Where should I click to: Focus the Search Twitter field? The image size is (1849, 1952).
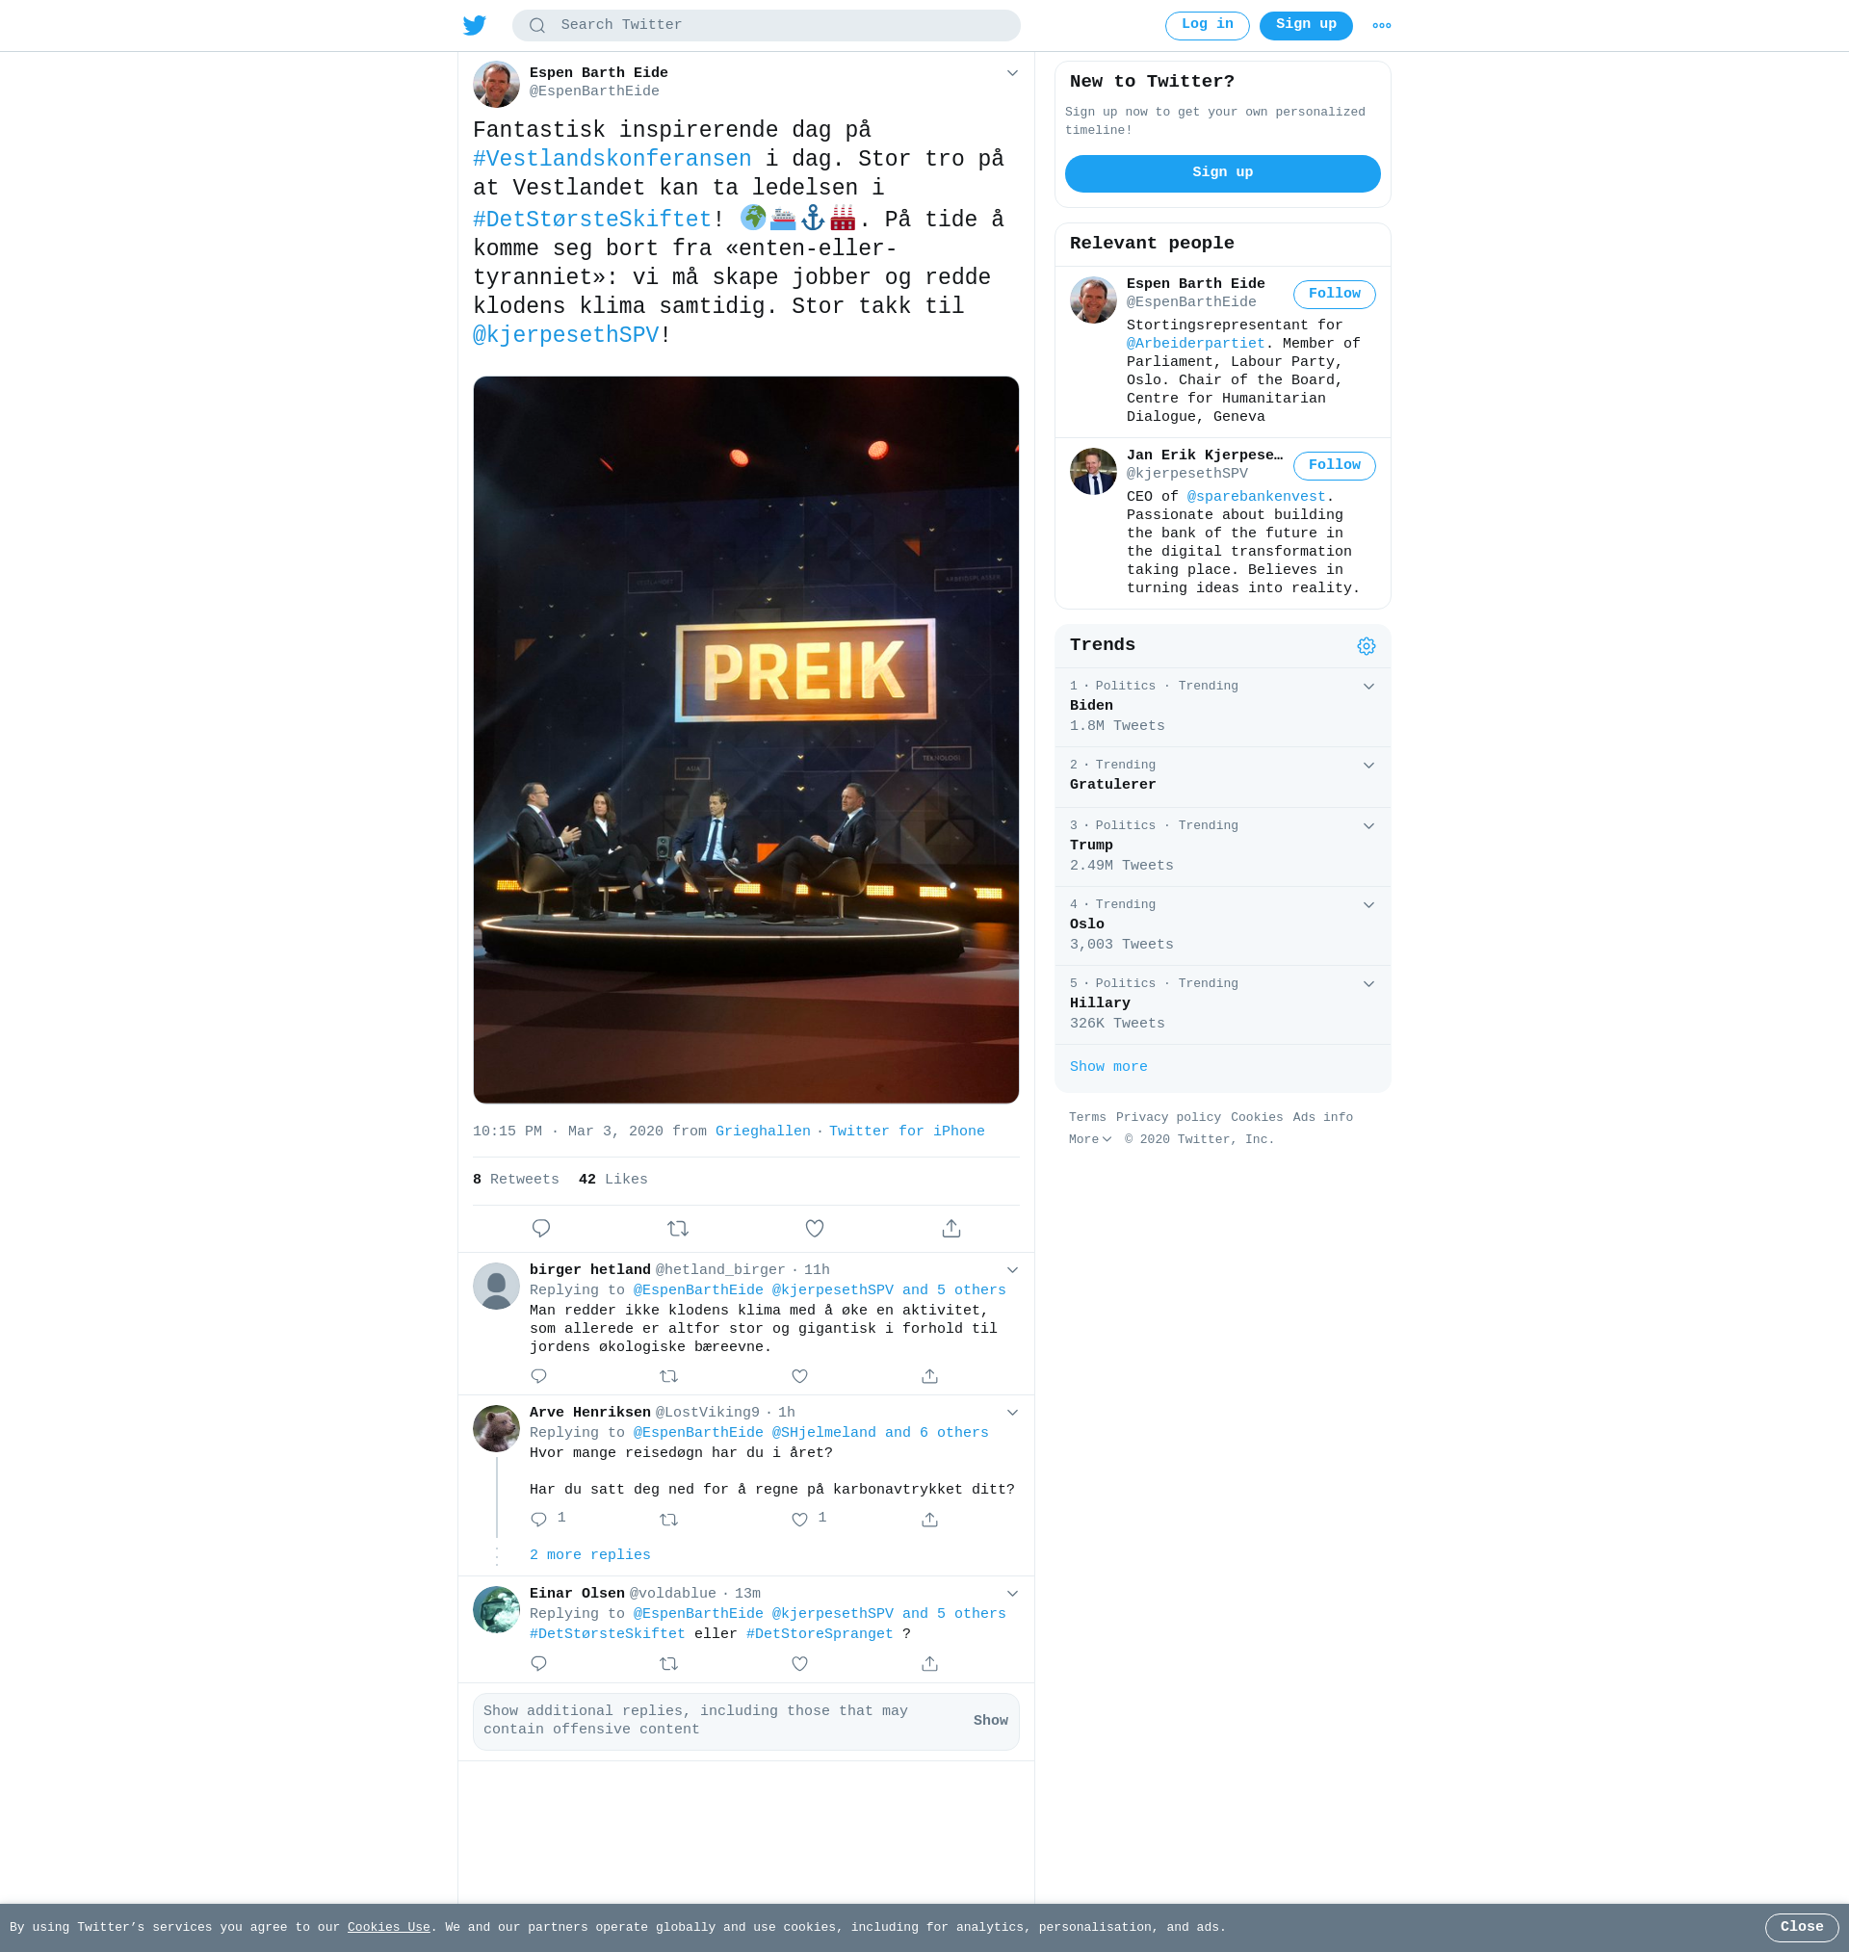766,26
